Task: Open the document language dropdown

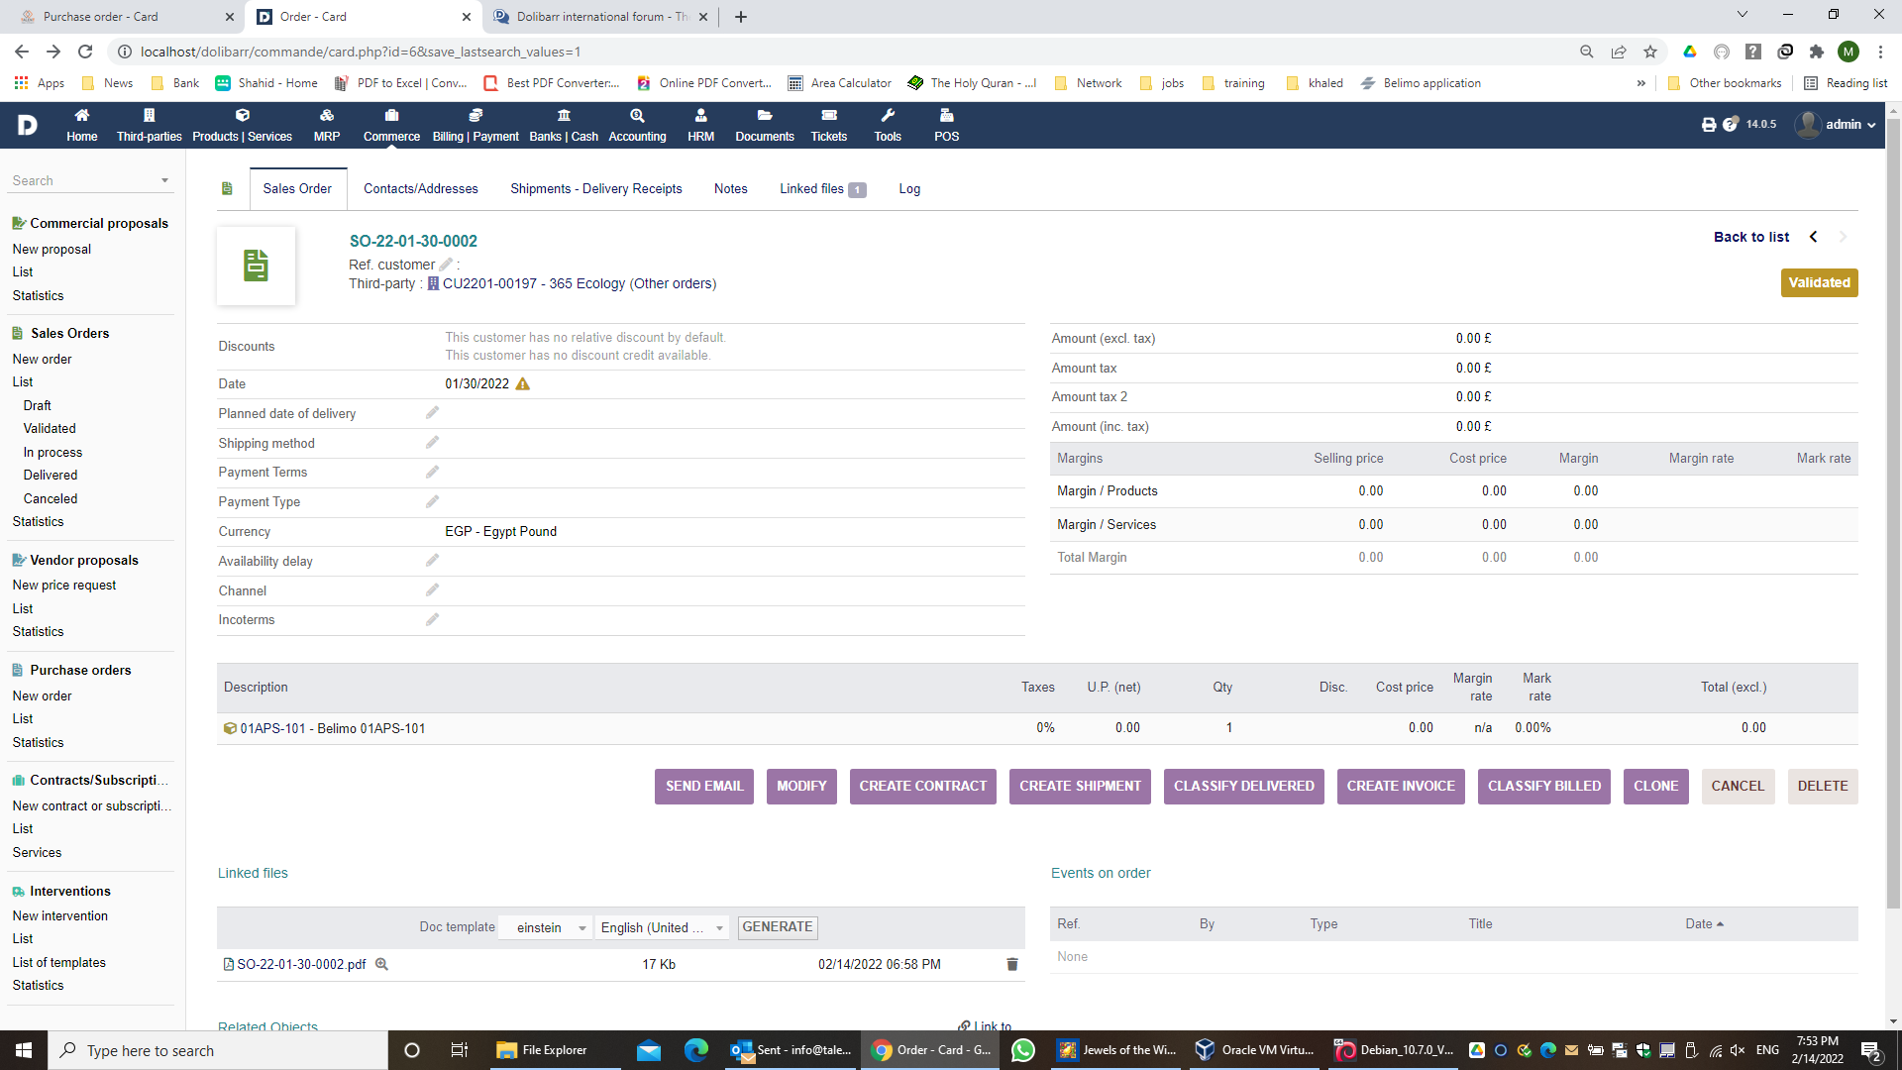Action: click(662, 927)
